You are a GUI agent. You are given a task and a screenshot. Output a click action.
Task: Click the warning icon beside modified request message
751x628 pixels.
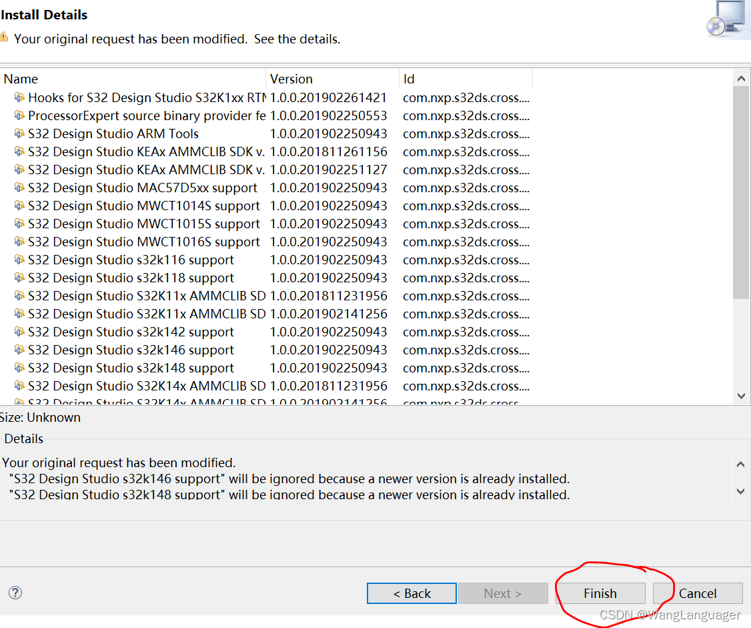point(3,37)
